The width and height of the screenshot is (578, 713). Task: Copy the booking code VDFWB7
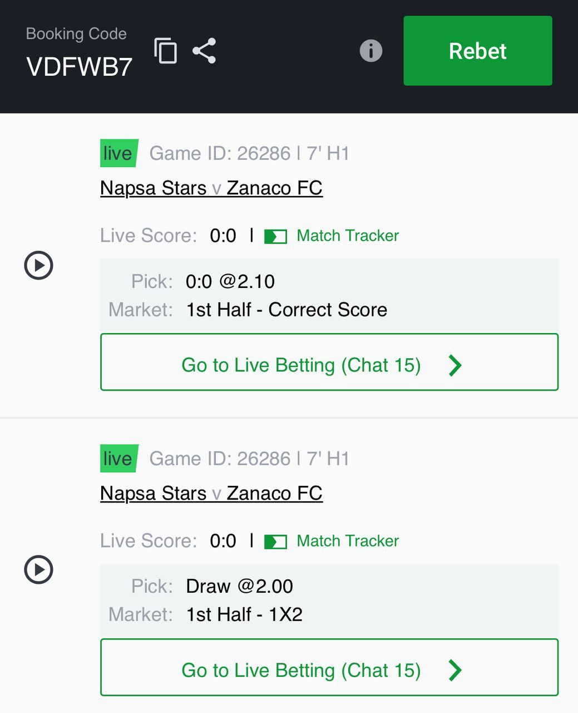click(165, 51)
